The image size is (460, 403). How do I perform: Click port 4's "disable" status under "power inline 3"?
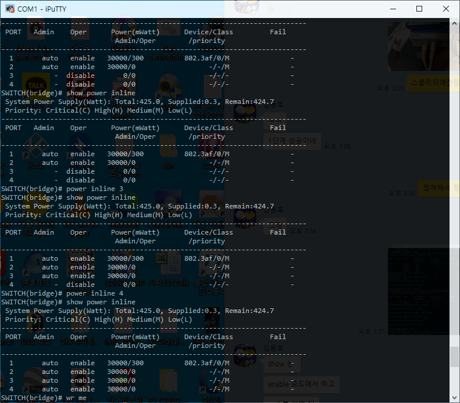80,285
